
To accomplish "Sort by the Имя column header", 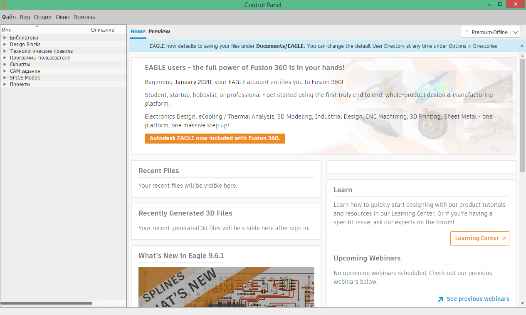I will pos(37,30).
